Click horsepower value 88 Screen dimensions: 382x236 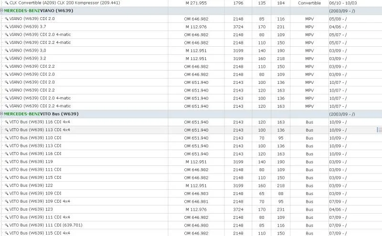[281, 194]
